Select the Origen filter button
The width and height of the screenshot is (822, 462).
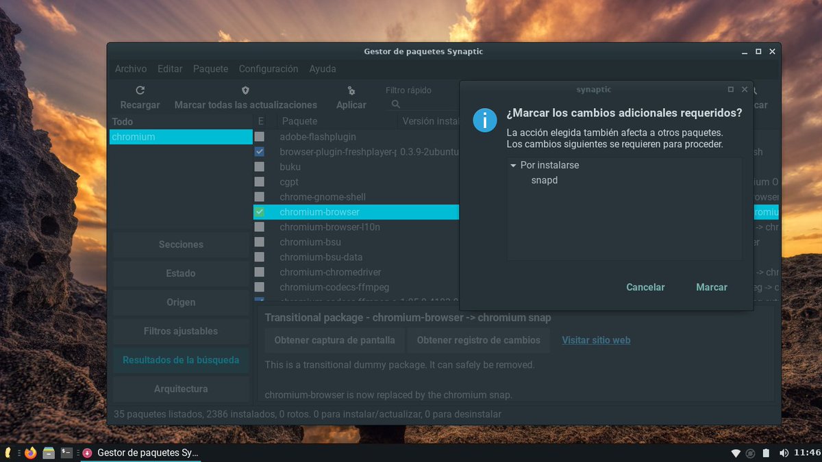tap(181, 302)
